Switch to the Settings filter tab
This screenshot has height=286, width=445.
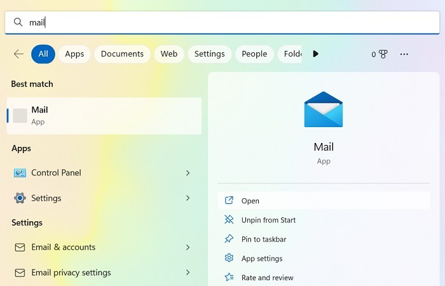(210, 54)
